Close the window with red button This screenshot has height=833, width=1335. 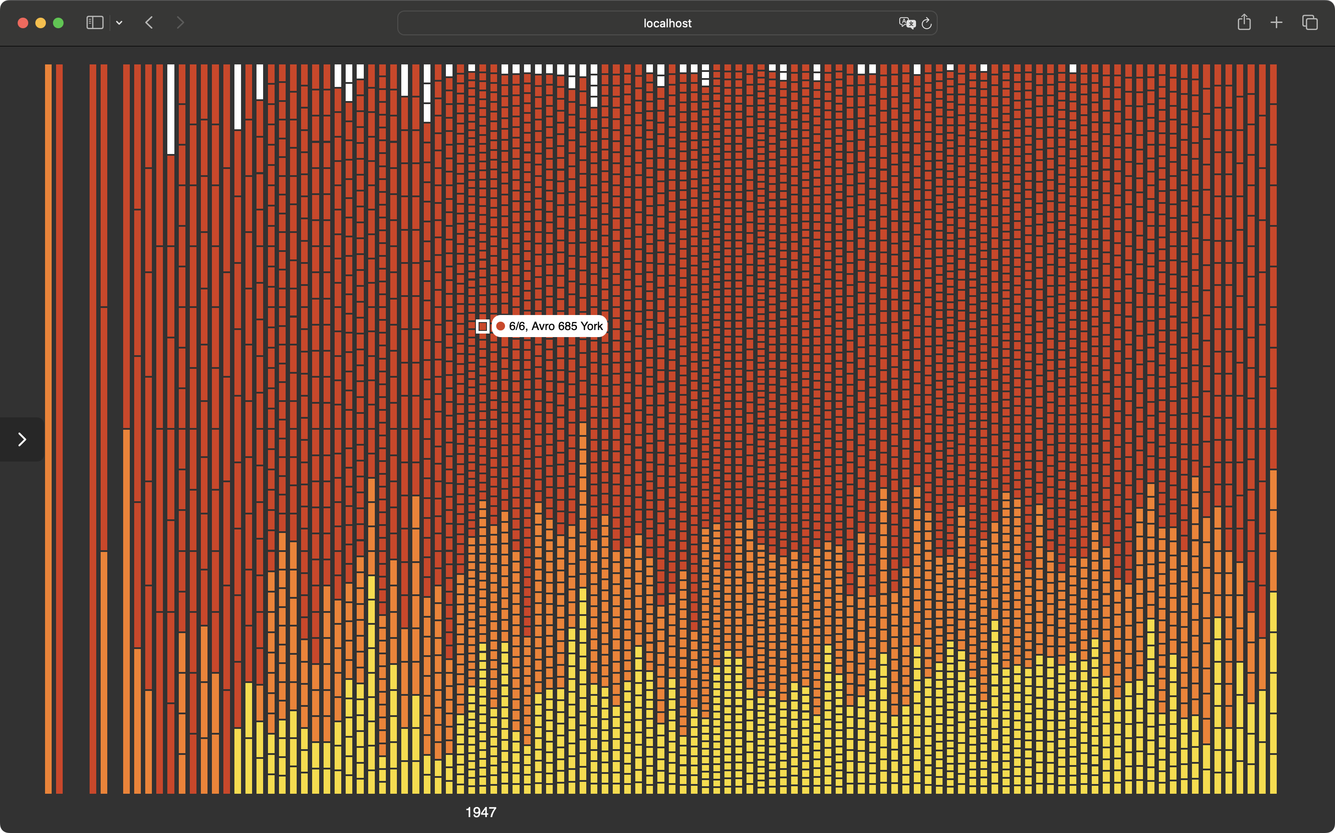(23, 23)
